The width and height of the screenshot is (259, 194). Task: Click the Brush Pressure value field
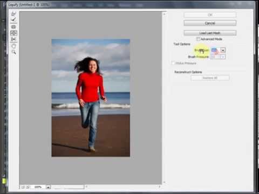(215, 57)
